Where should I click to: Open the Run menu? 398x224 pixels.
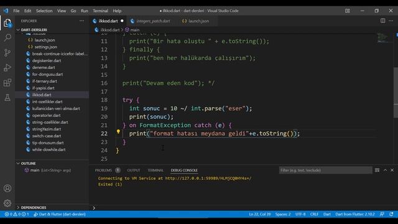point(85,11)
